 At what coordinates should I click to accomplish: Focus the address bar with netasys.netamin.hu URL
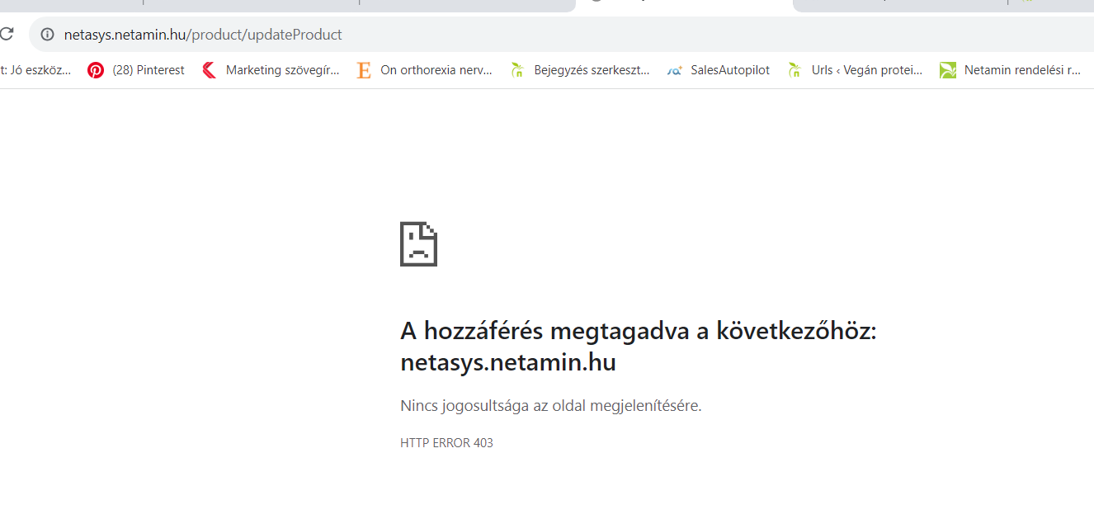[x=495, y=35]
